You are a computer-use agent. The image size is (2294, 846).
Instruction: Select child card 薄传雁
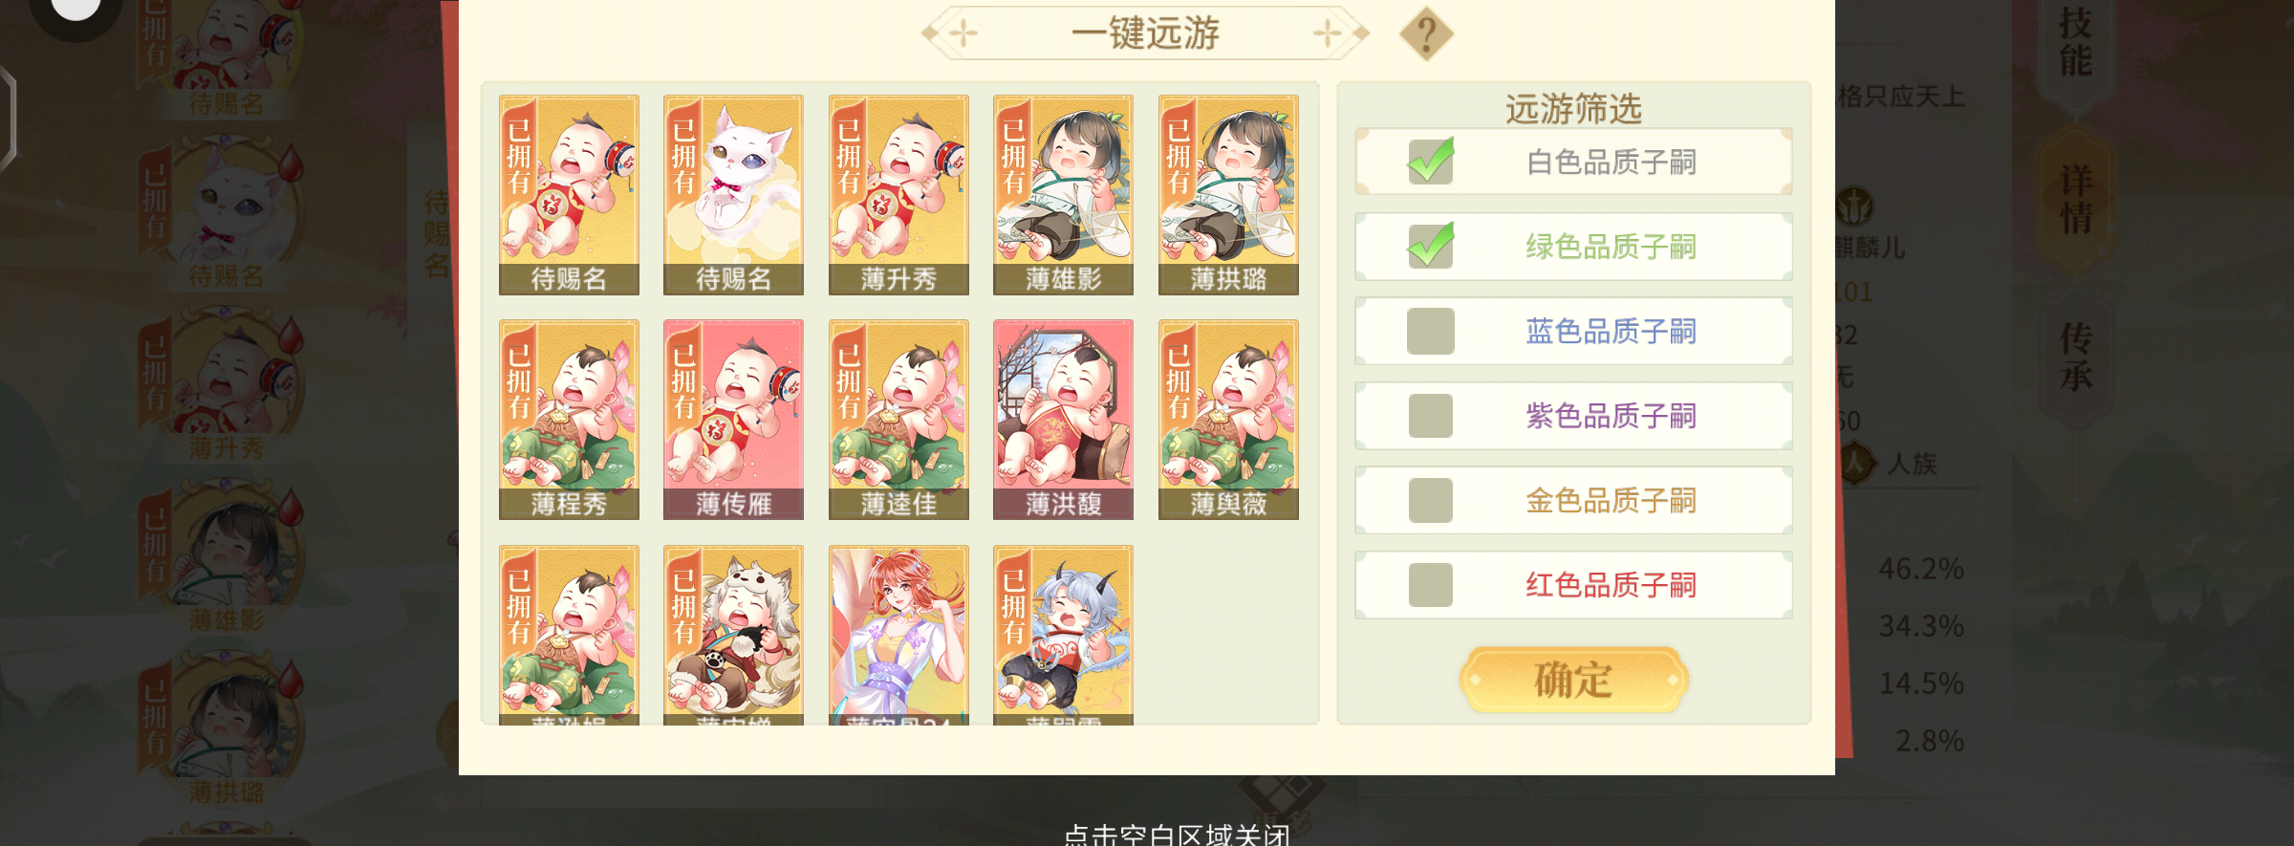click(x=733, y=420)
